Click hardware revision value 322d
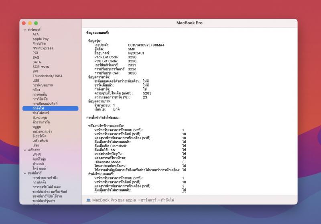321x224 pixels. (x=132, y=69)
